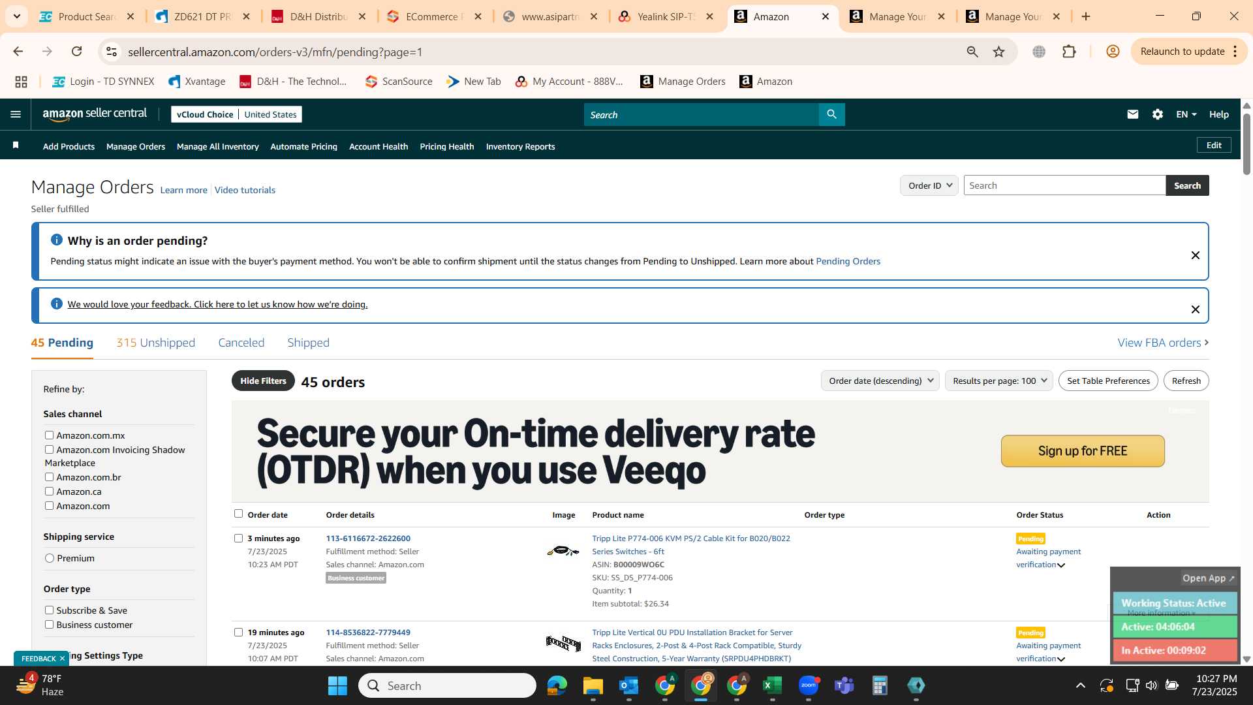Reload the page with the refresh icon
This screenshot has width=1253, height=705.
pos(77,52)
